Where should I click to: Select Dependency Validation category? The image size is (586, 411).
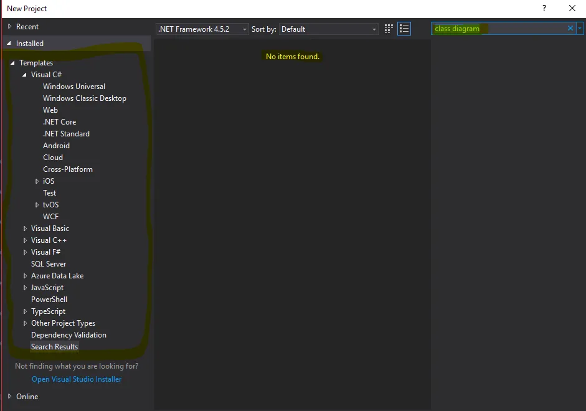pyautogui.click(x=69, y=335)
